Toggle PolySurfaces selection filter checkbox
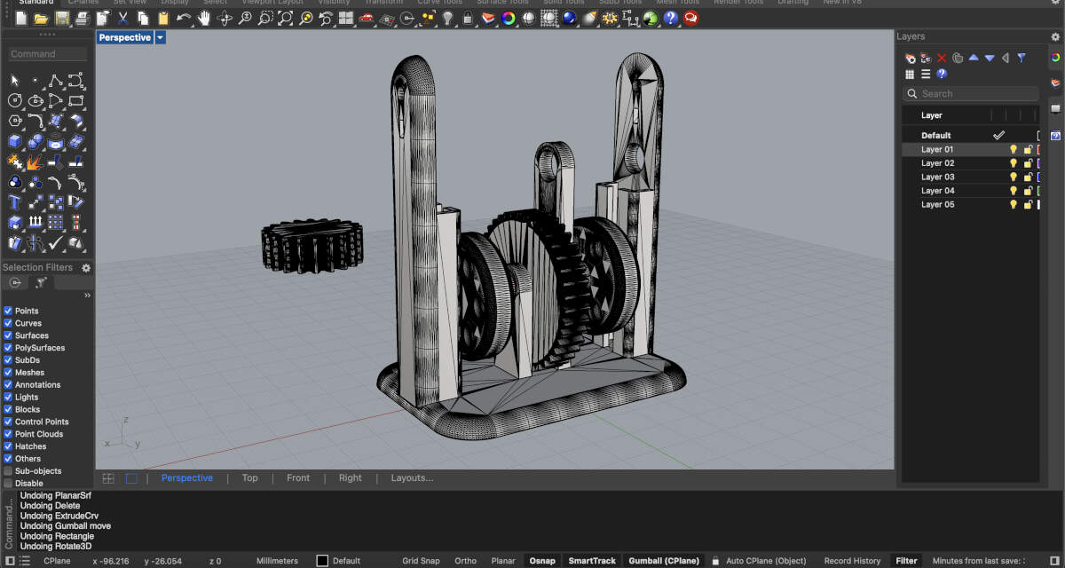Image resolution: width=1065 pixels, height=568 pixels. [8, 348]
